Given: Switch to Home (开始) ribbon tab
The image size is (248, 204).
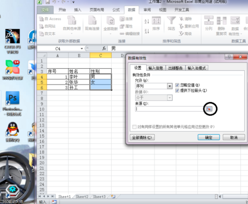Looking at the screenshot, I should [62, 10].
